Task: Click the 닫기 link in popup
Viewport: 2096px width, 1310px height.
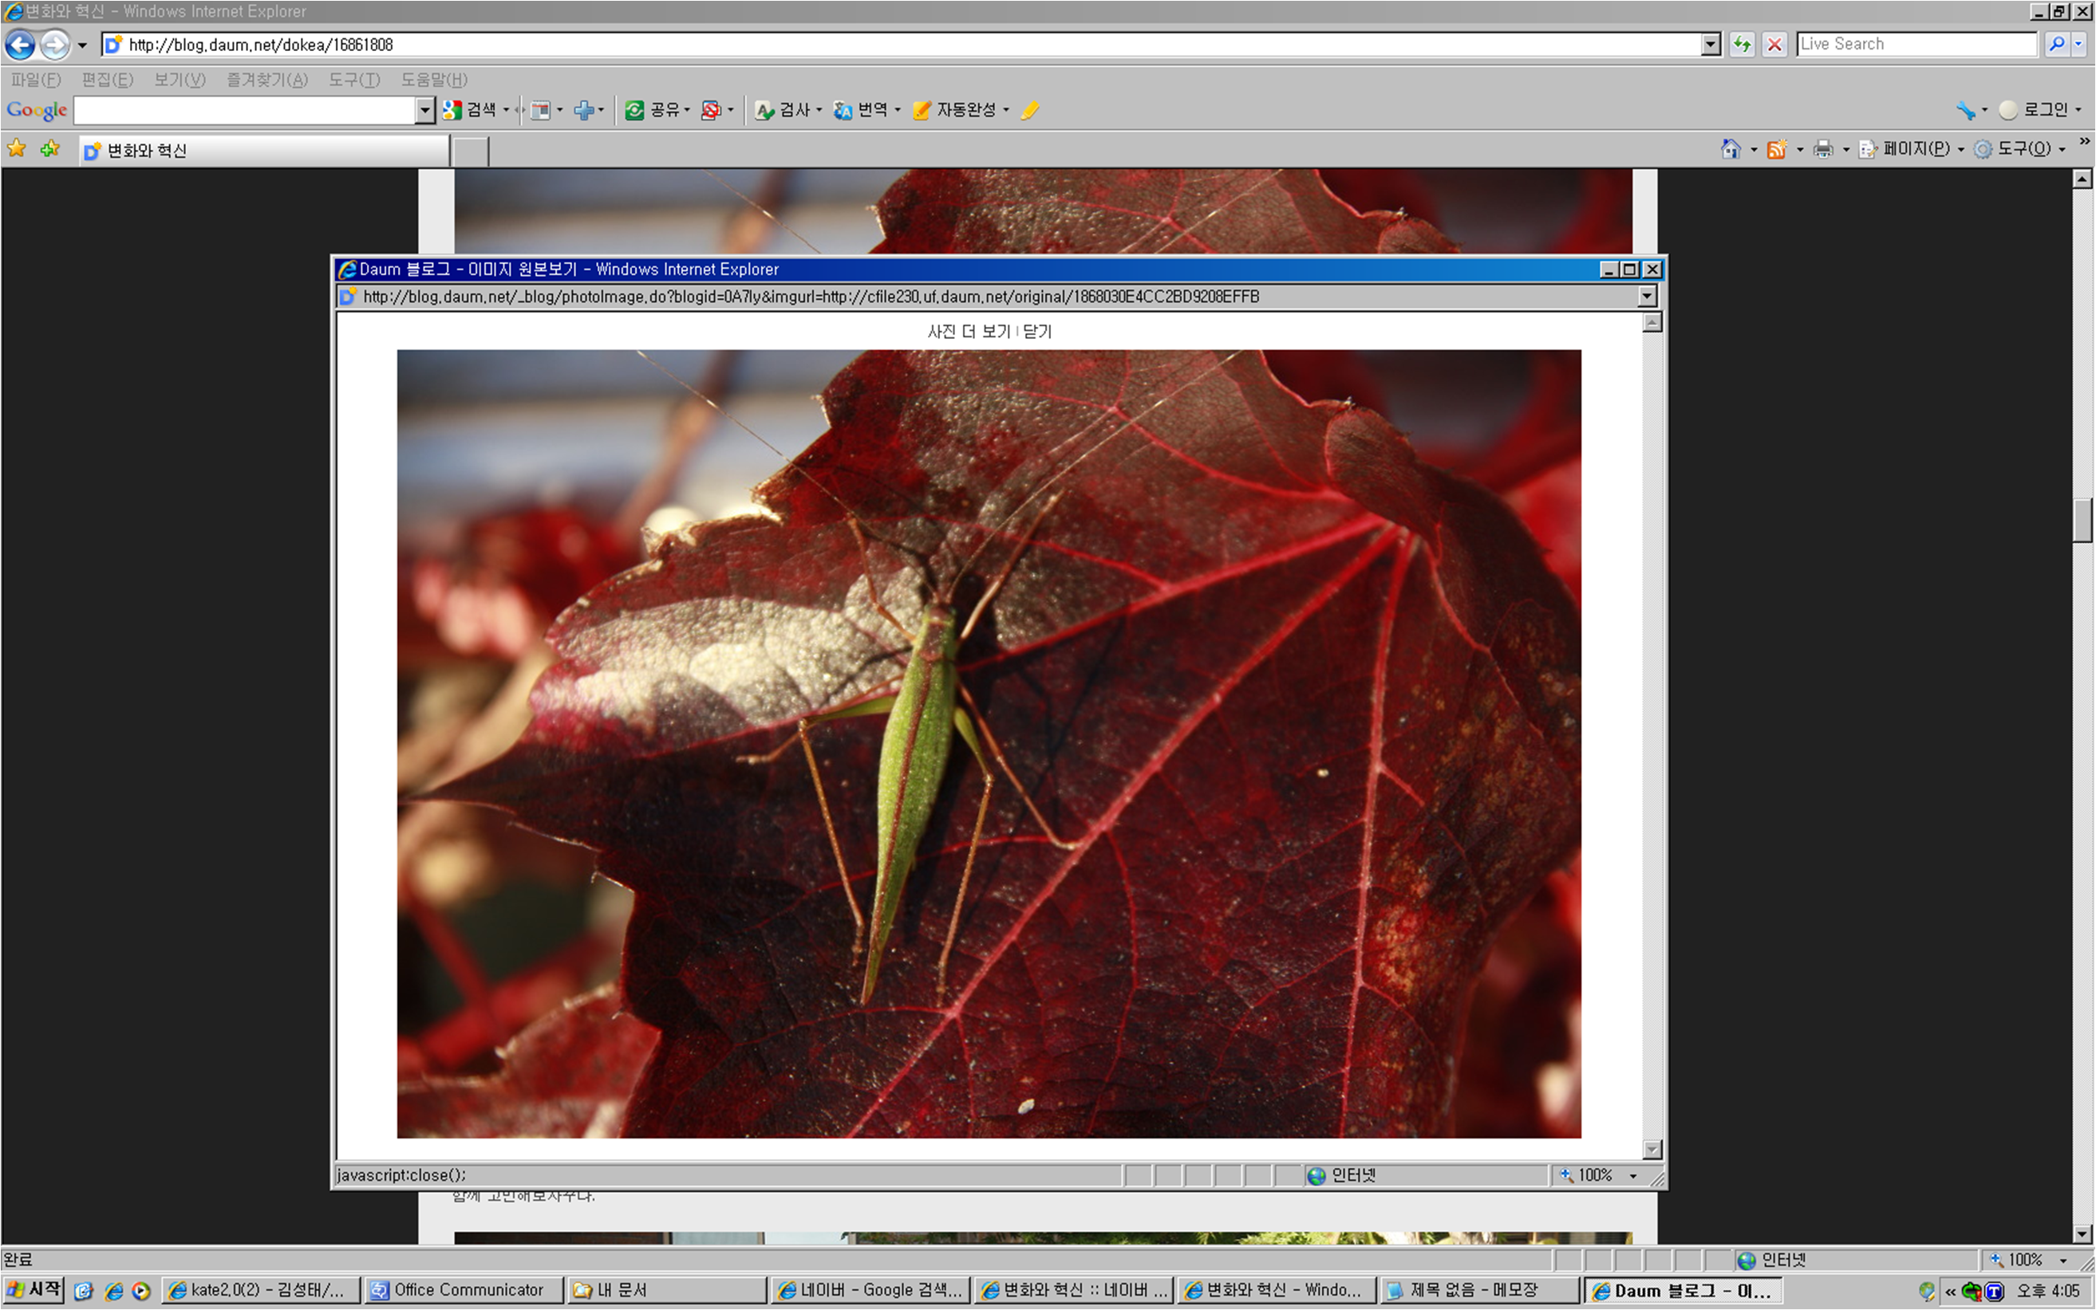Action: 1036,332
